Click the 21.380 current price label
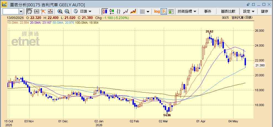The image size is (273, 127). point(260,65)
